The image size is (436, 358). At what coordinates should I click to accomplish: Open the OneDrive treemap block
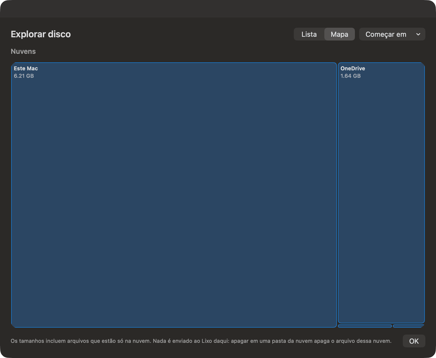point(381,193)
